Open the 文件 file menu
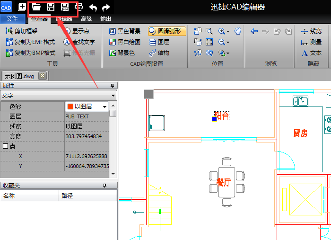Viewport: 331px width, 240px height. coord(12,19)
